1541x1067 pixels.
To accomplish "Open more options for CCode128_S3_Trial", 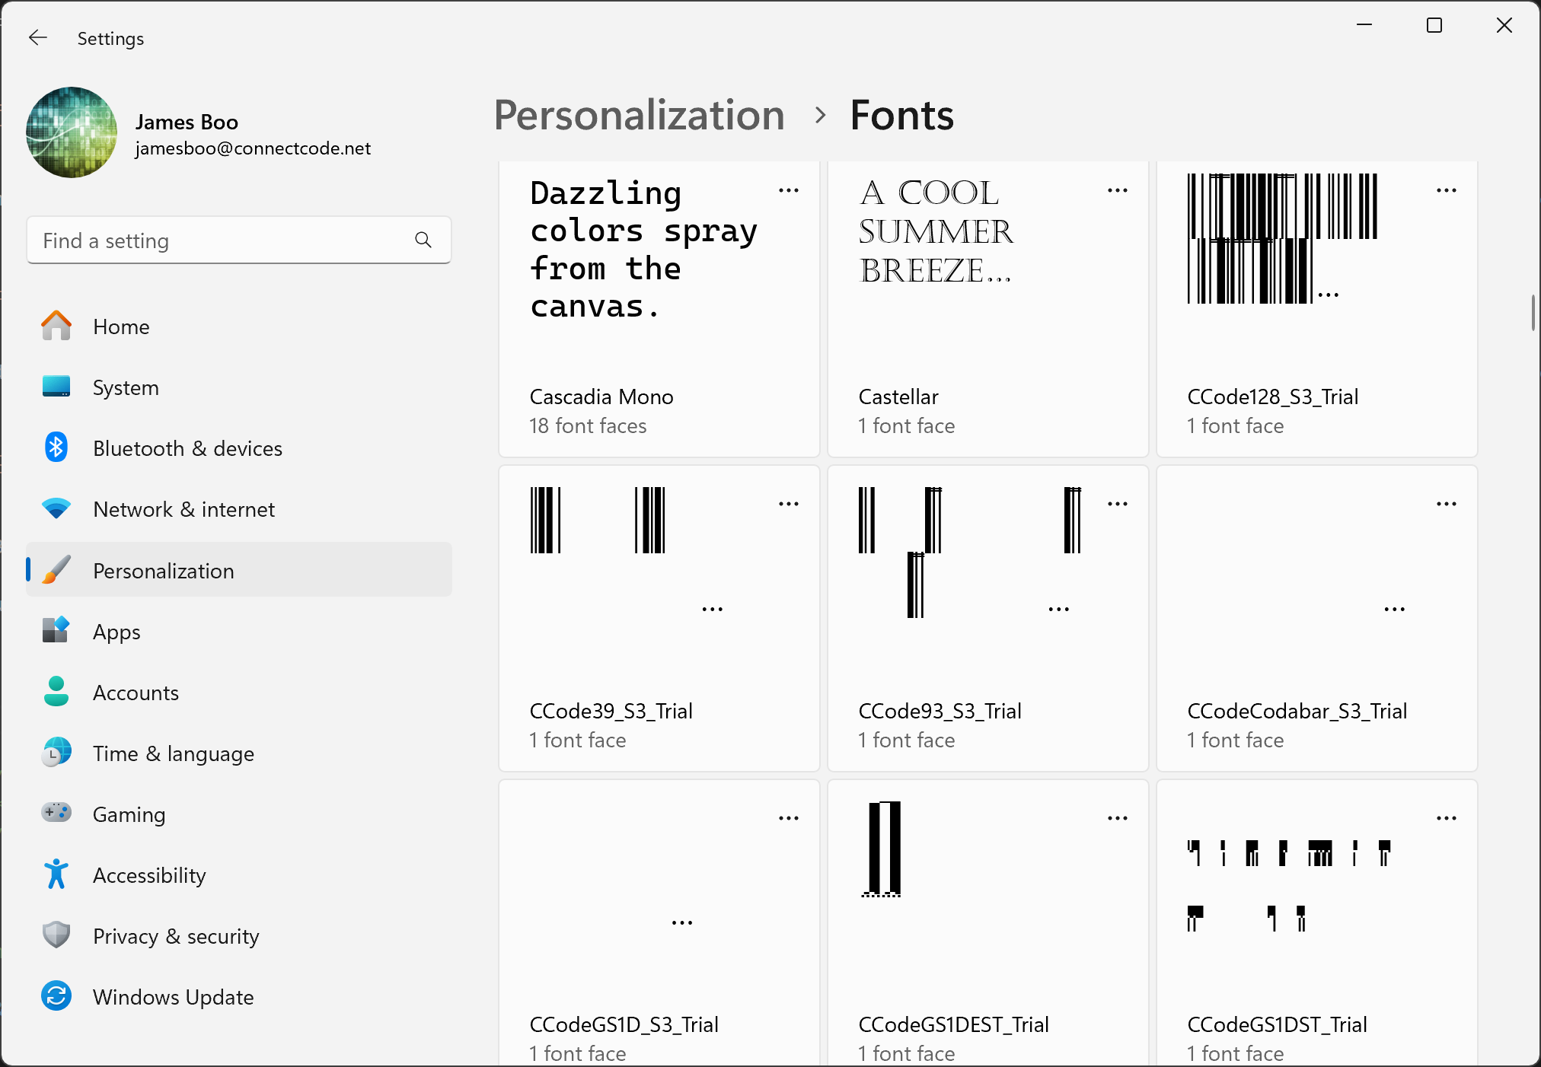I will click(1447, 190).
